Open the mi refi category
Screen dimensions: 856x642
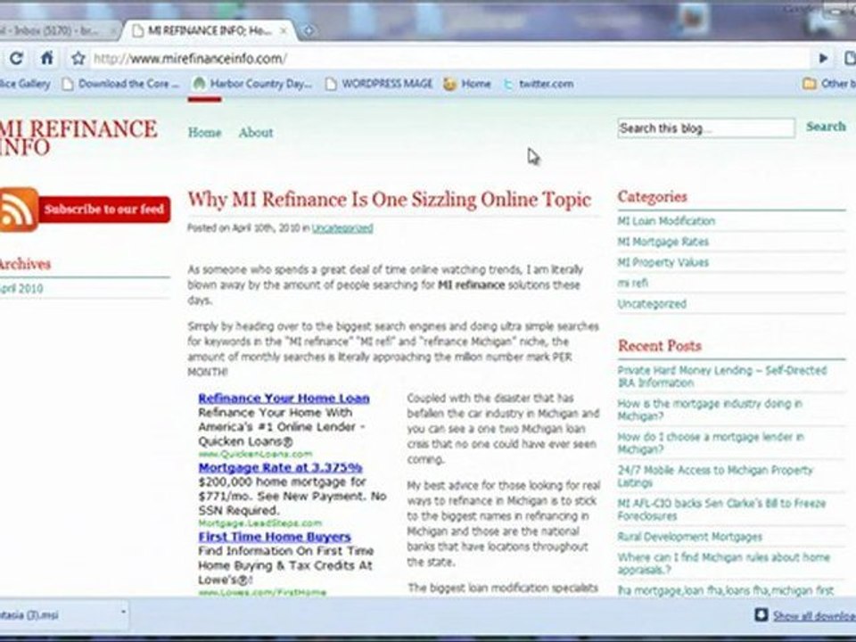[633, 283]
